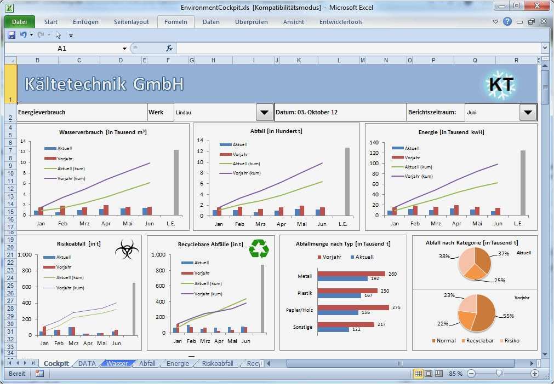Select the Abfallmenge nach Typ bar chart
Screen dimensions: 554x384
pyautogui.click(x=342, y=293)
